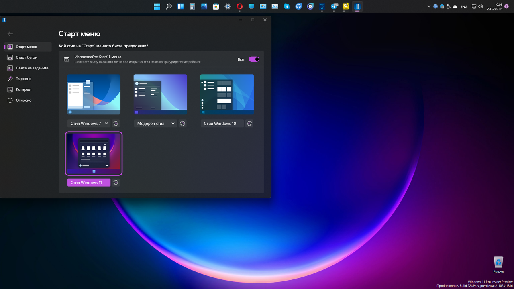The image size is (514, 289).
Task: Open Skype from the taskbar
Action: pyautogui.click(x=286, y=6)
